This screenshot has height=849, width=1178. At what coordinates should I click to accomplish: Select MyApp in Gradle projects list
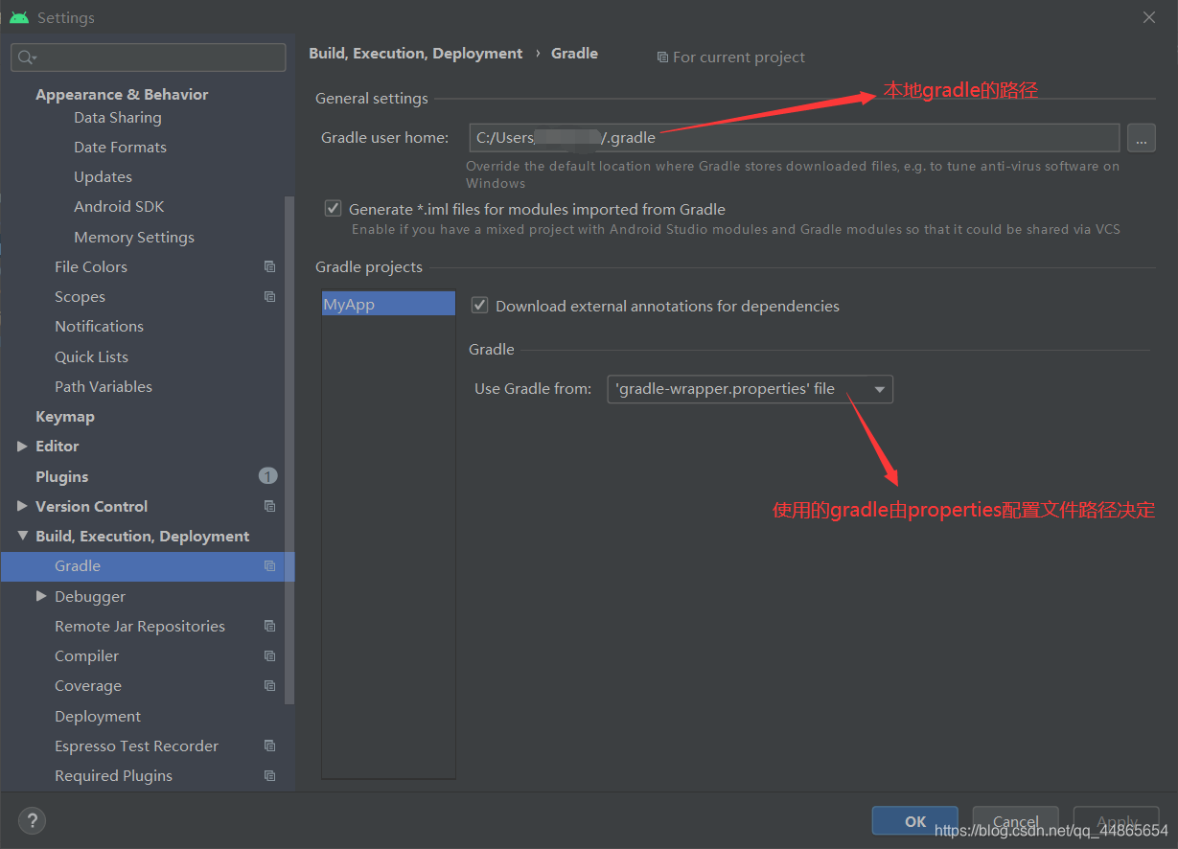(x=388, y=304)
